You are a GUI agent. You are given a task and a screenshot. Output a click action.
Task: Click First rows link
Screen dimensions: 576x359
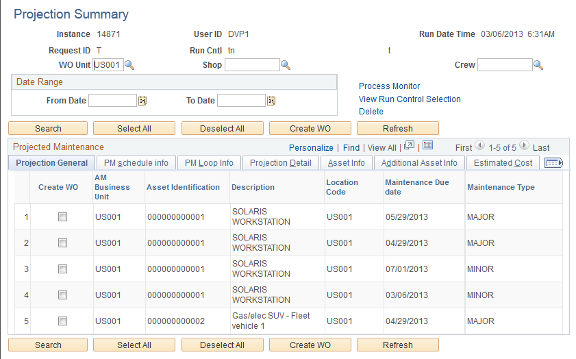[463, 148]
